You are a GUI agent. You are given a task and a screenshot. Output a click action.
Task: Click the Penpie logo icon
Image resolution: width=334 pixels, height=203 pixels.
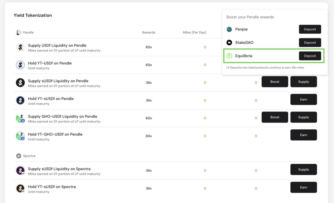coord(229,29)
